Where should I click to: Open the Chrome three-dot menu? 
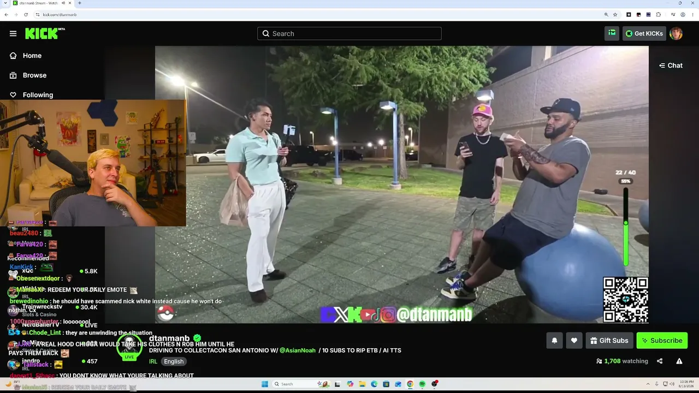(x=692, y=15)
